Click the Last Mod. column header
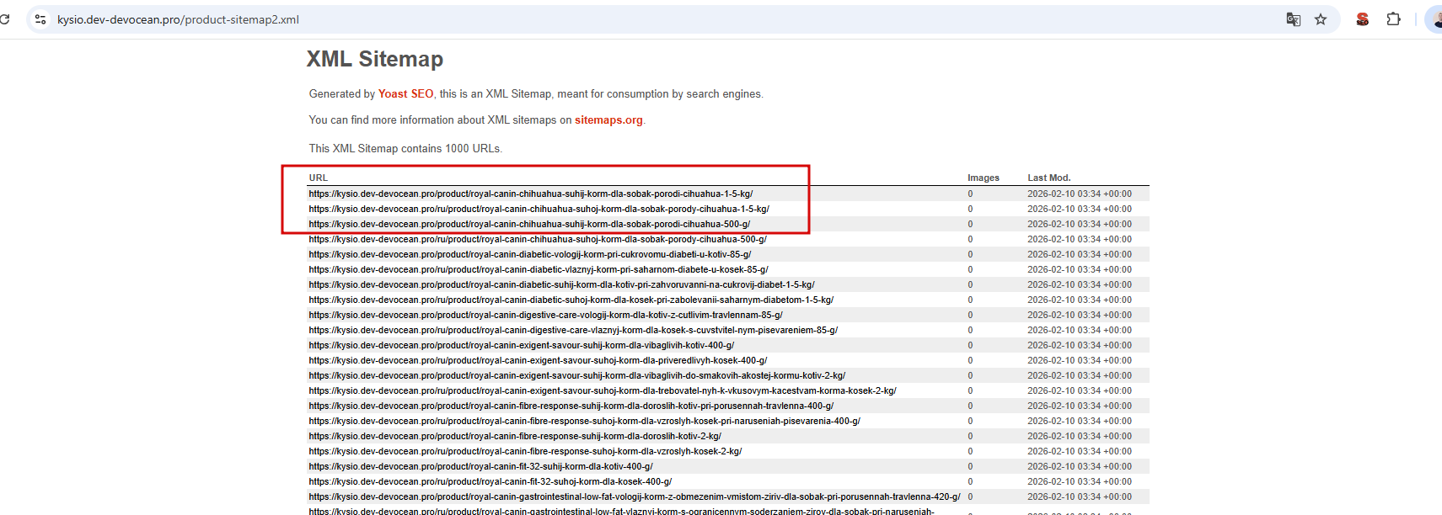This screenshot has width=1442, height=515. (1048, 178)
